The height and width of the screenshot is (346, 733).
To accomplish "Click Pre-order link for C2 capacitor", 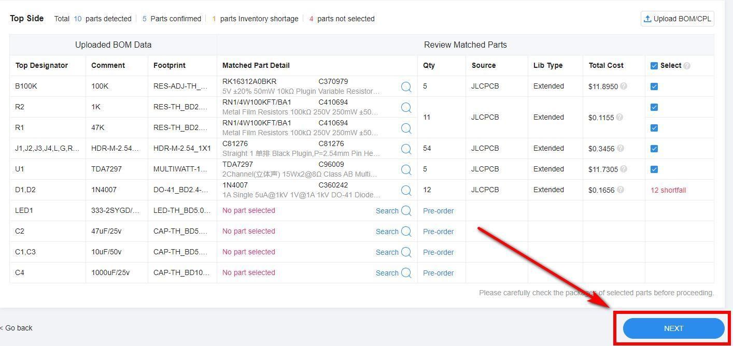I will (x=438, y=232).
